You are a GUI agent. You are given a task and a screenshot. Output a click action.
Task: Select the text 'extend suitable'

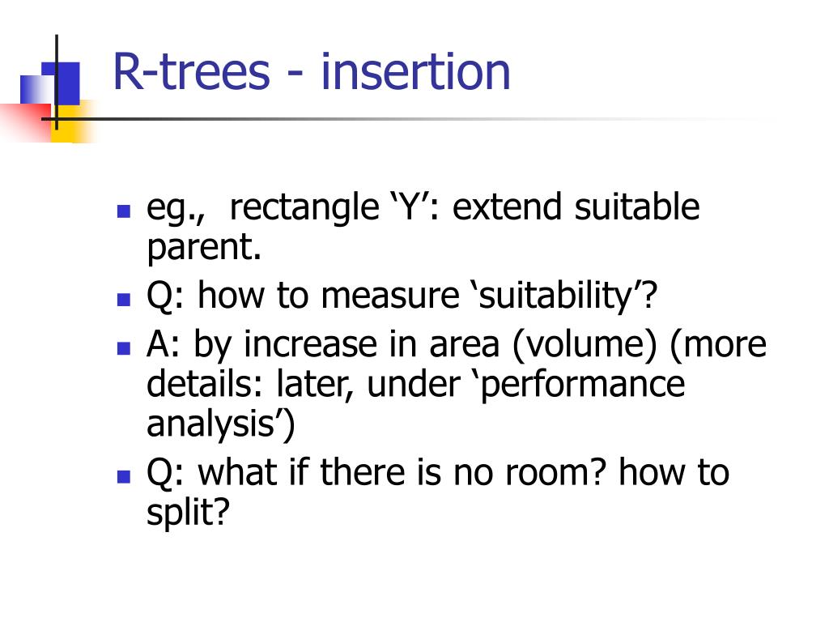click(x=576, y=207)
